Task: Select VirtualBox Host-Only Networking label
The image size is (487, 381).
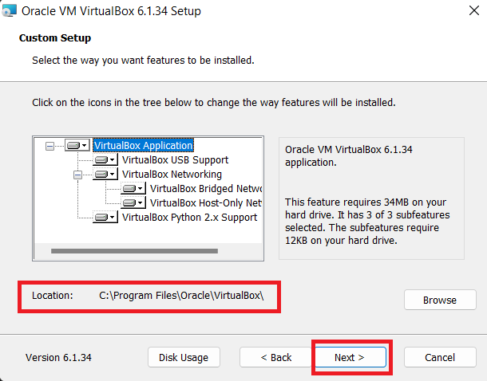Action: coord(206,203)
